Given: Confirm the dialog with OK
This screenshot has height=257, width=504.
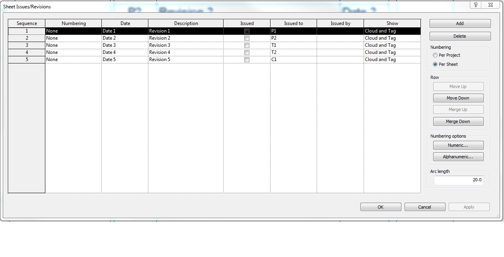Looking at the screenshot, I should pyautogui.click(x=380, y=207).
